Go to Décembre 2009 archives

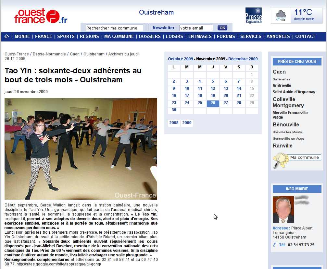tap(243, 59)
